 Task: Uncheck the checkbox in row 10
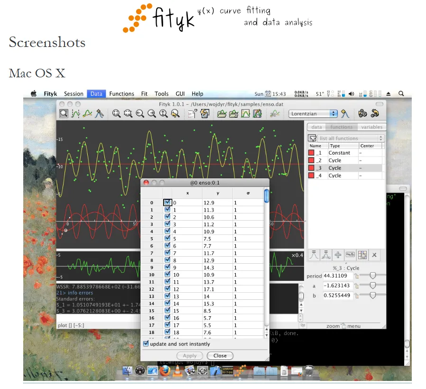167,274
